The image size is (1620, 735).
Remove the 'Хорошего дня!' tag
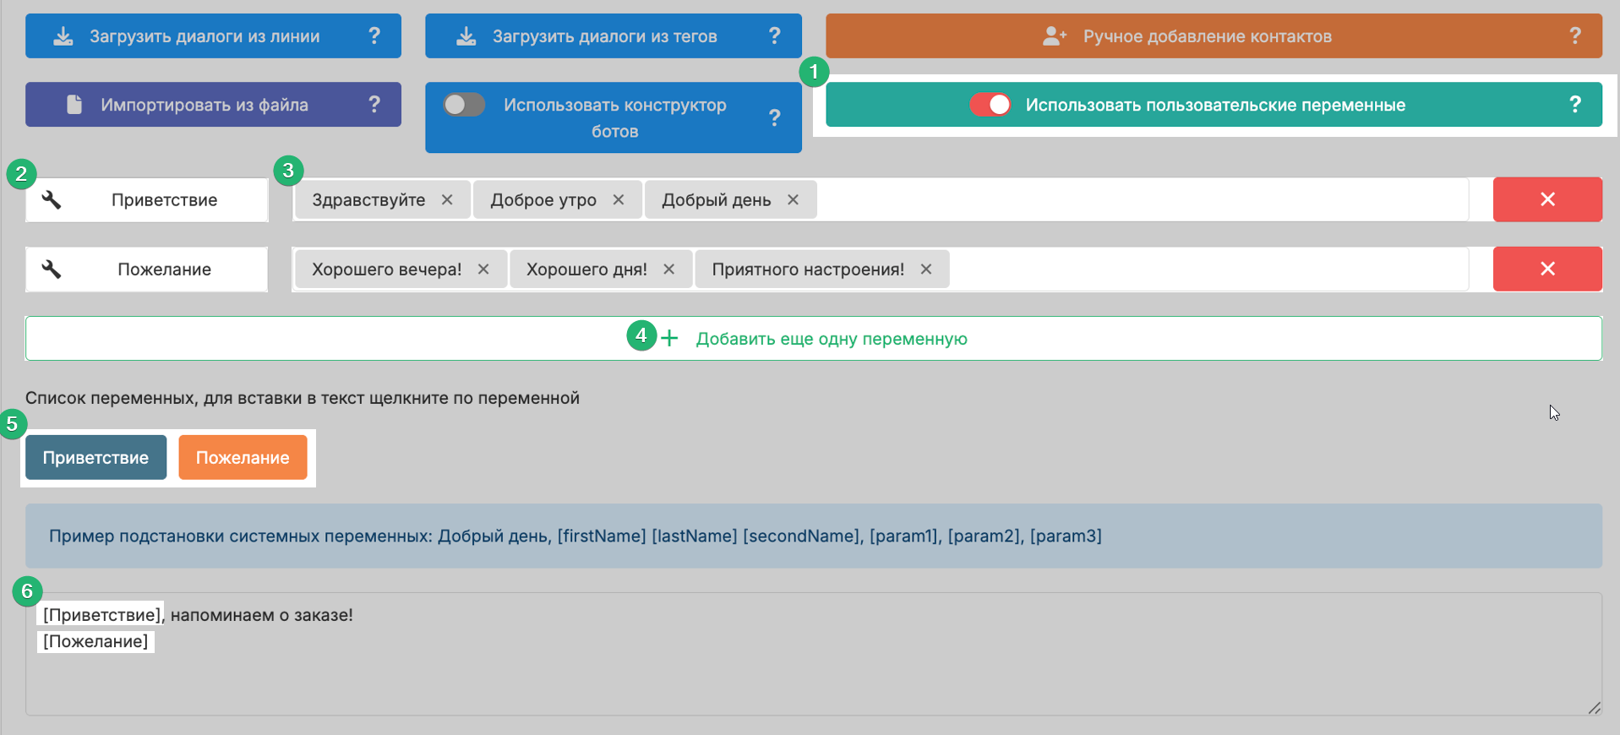[668, 269]
